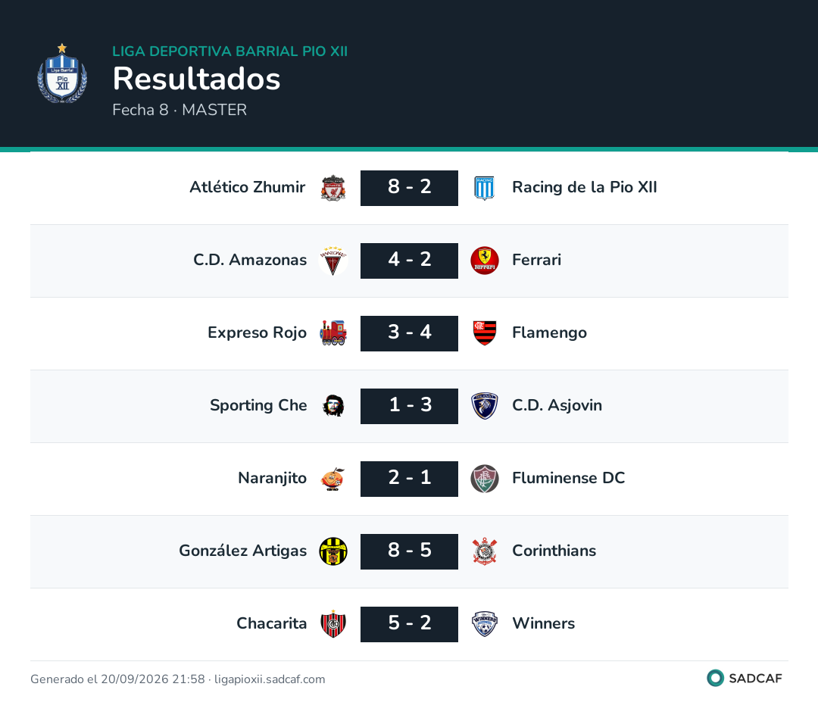The height and width of the screenshot is (718, 818).
Task: Click the Chacarita team name
Action: click(x=271, y=623)
